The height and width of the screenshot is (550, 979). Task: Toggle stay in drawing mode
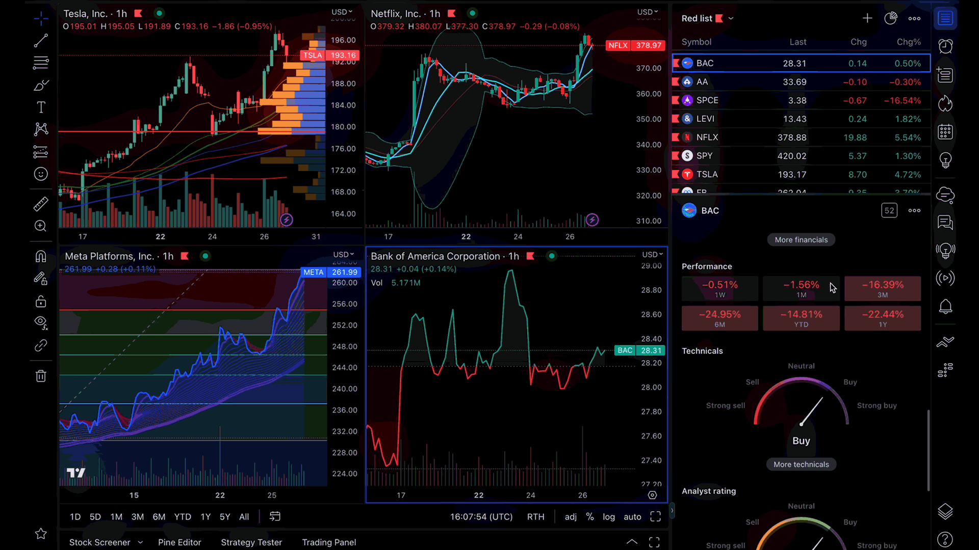(x=41, y=279)
